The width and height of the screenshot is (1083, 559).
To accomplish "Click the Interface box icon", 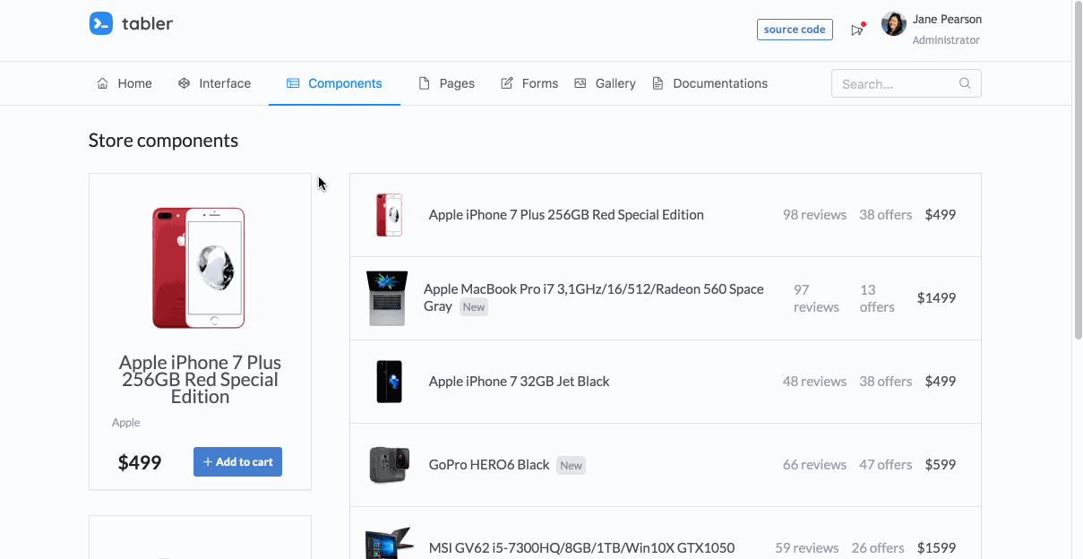I will pos(184,83).
